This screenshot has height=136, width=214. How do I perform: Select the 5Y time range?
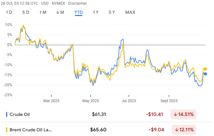tap(112, 12)
